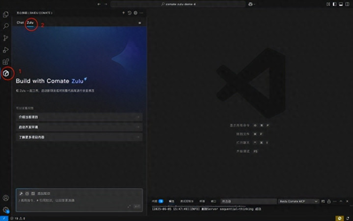Screen dimensions: 353x221
Task: Open the Baidu Comate sidebar icon
Action: click(x=6, y=73)
